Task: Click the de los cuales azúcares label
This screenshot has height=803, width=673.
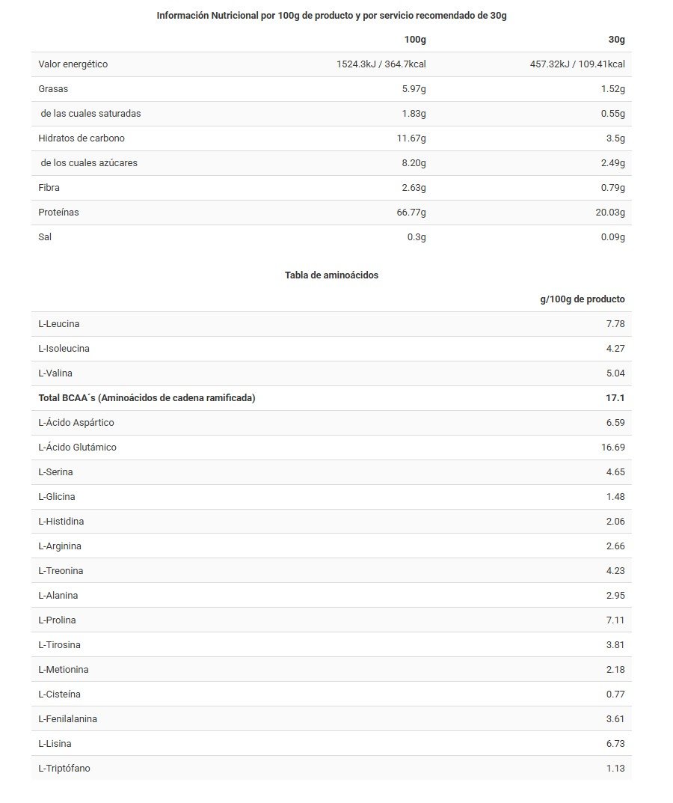Action: point(89,163)
